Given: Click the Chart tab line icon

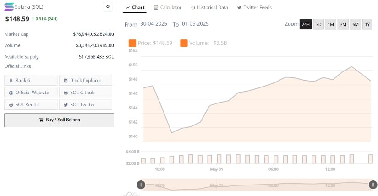Looking at the screenshot, I should point(128,8).
